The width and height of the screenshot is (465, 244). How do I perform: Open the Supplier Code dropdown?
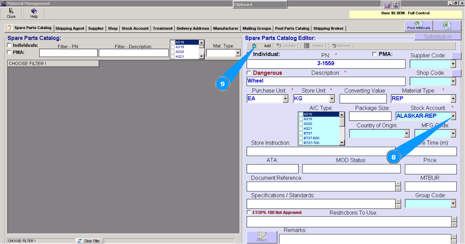453,64
